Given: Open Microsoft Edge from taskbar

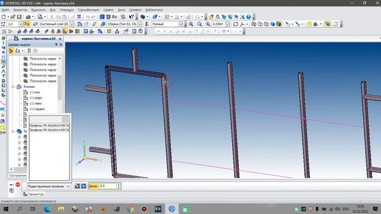Looking at the screenshot, I should (x=47, y=209).
